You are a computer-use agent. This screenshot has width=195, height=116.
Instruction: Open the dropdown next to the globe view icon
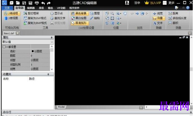click(x=121, y=23)
